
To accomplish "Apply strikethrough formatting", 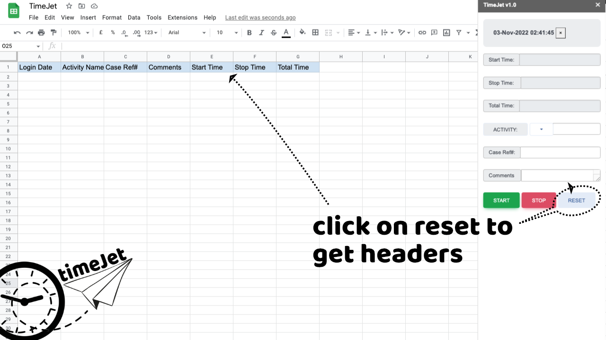I will tap(274, 33).
